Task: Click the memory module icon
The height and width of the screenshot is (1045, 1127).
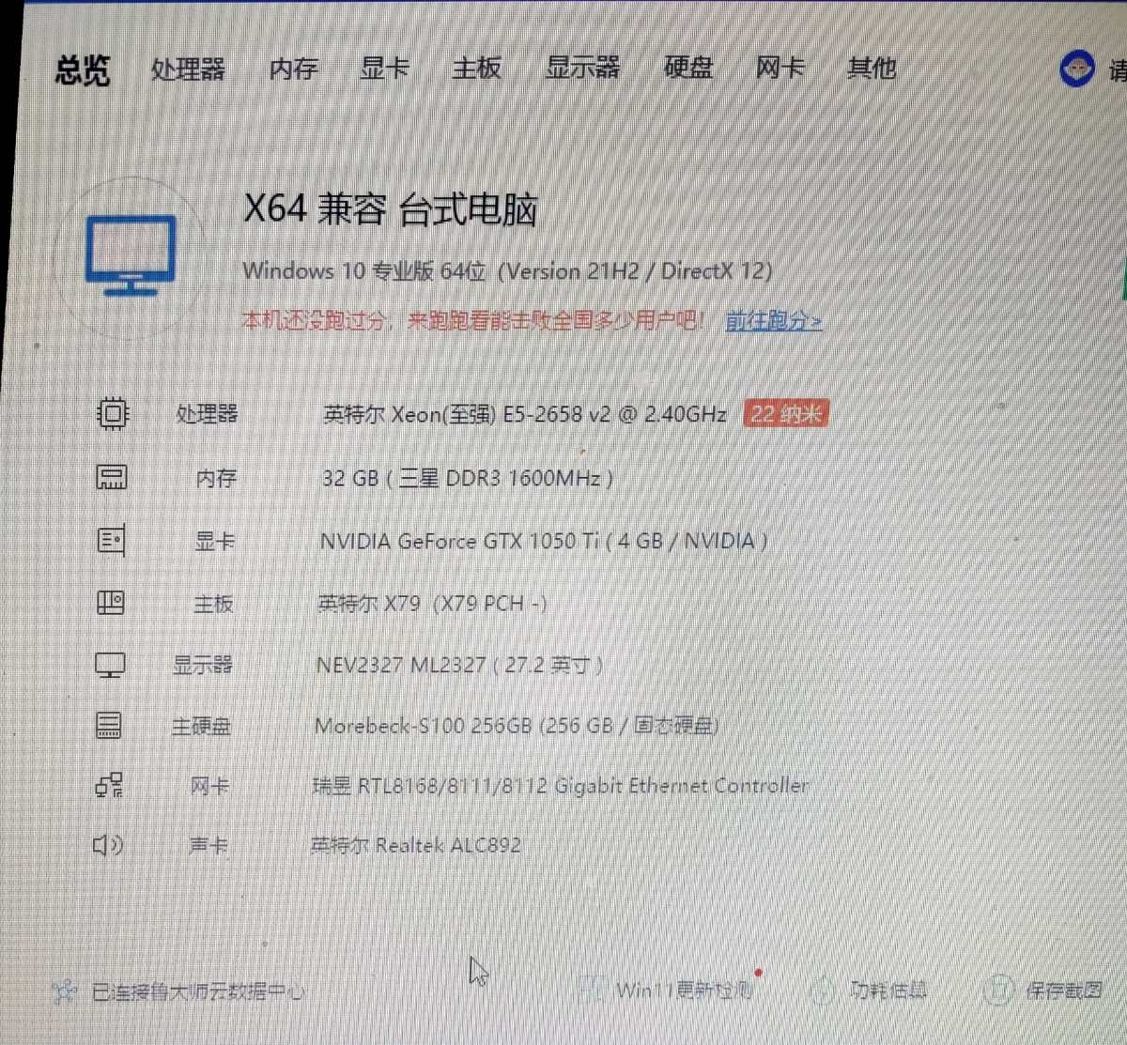Action: [112, 477]
